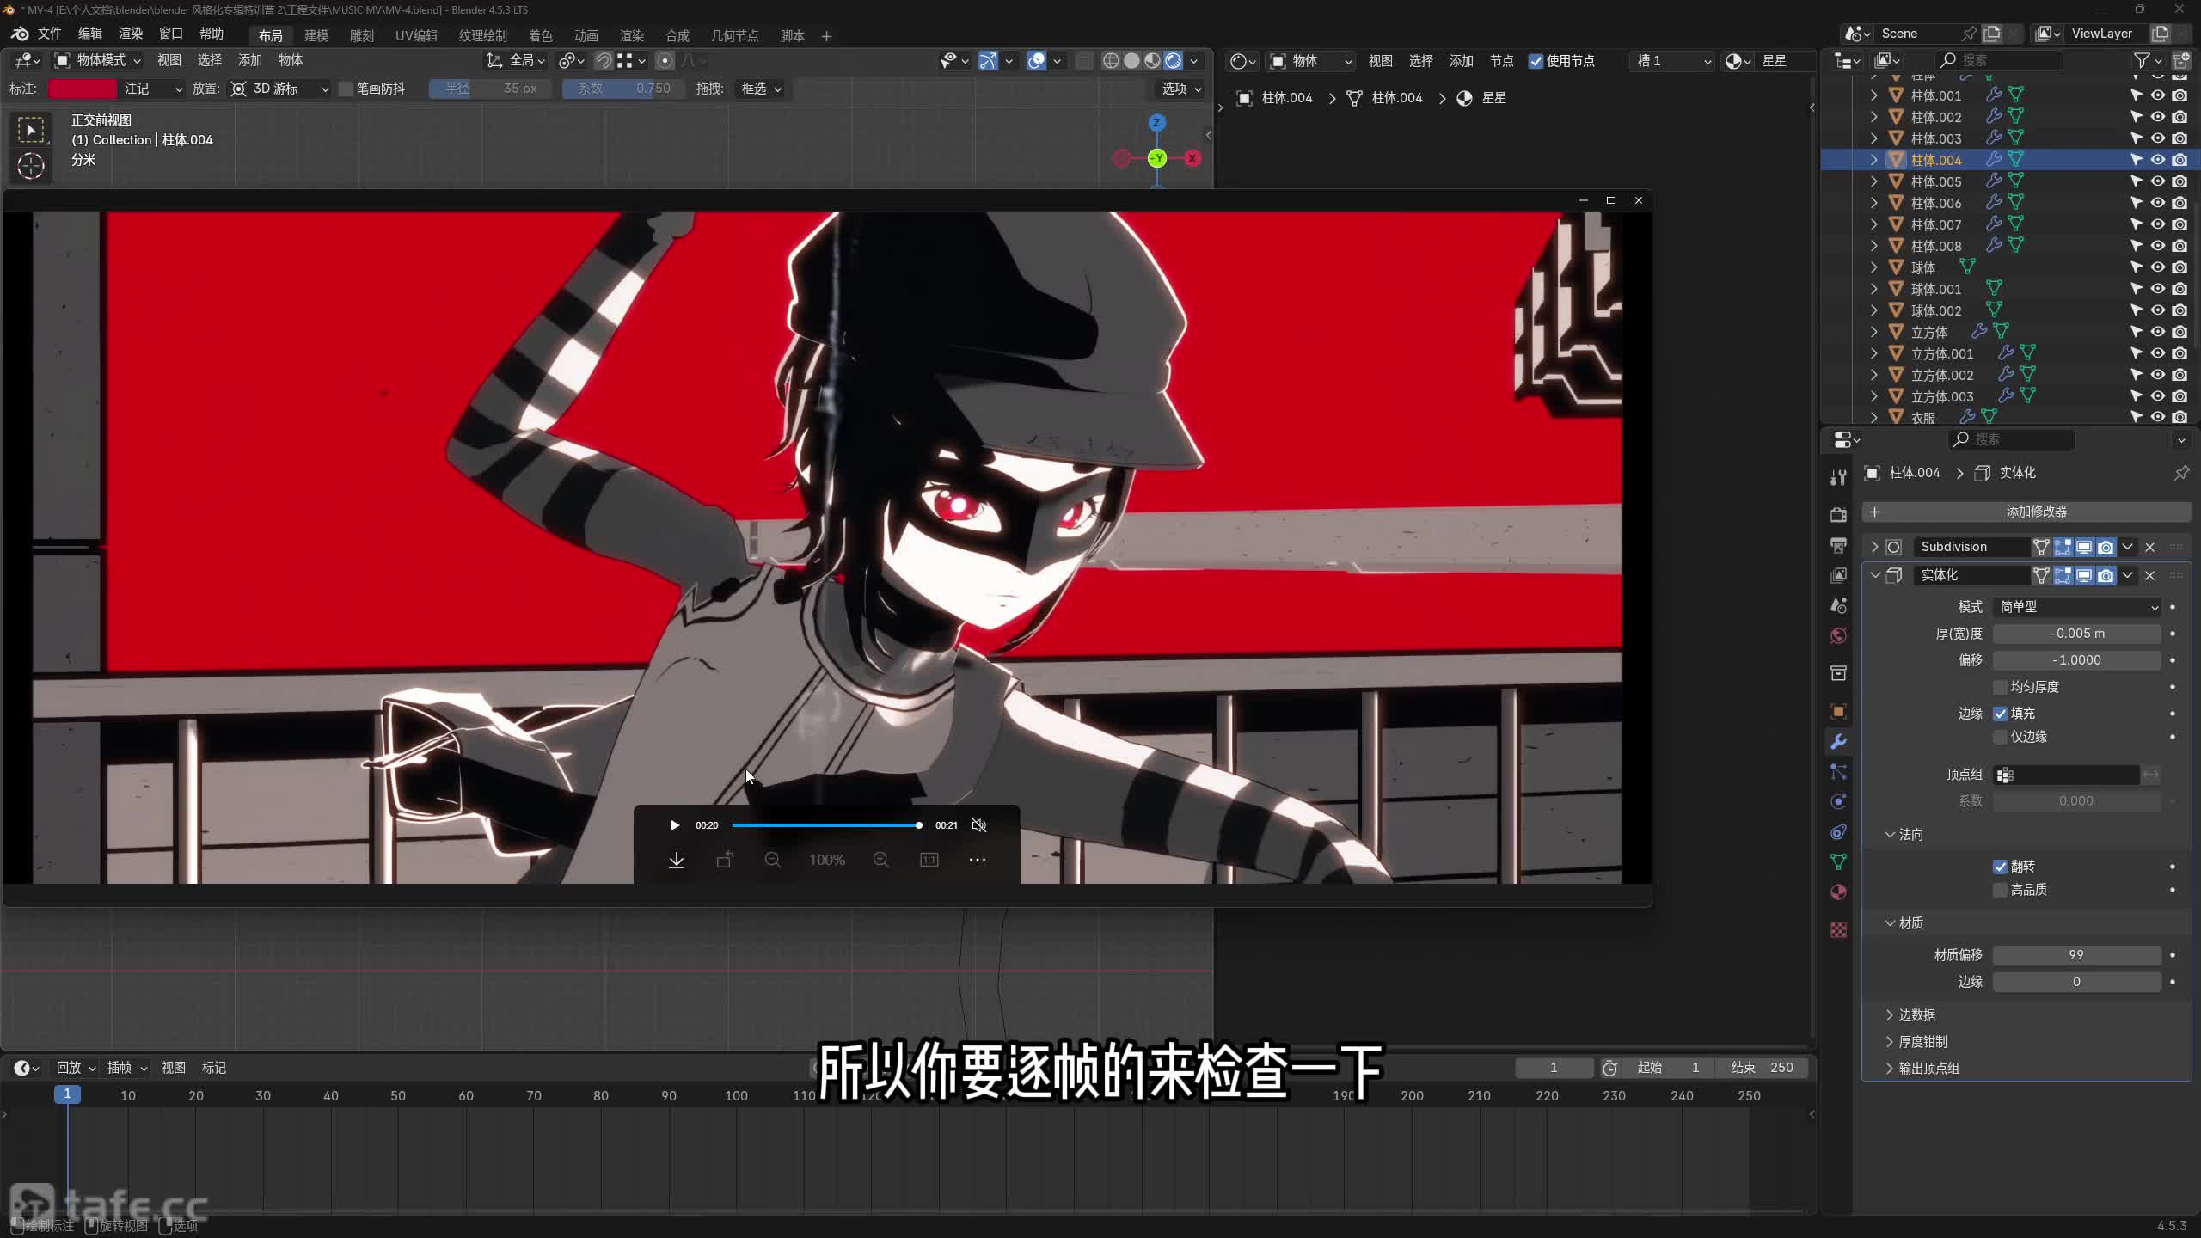This screenshot has height=1238, width=2201.
Task: Uncheck the 翻转 normals checkbox
Action: tap(2000, 867)
